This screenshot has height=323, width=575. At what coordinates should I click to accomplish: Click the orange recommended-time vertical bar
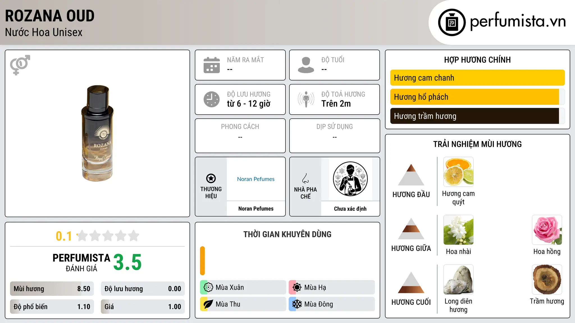(x=202, y=261)
